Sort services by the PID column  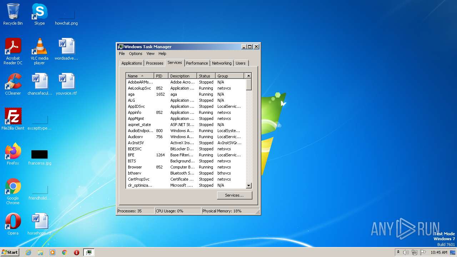[x=161, y=76]
